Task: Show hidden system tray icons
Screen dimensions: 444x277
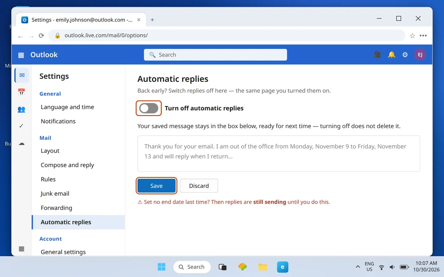Action: pos(358,267)
